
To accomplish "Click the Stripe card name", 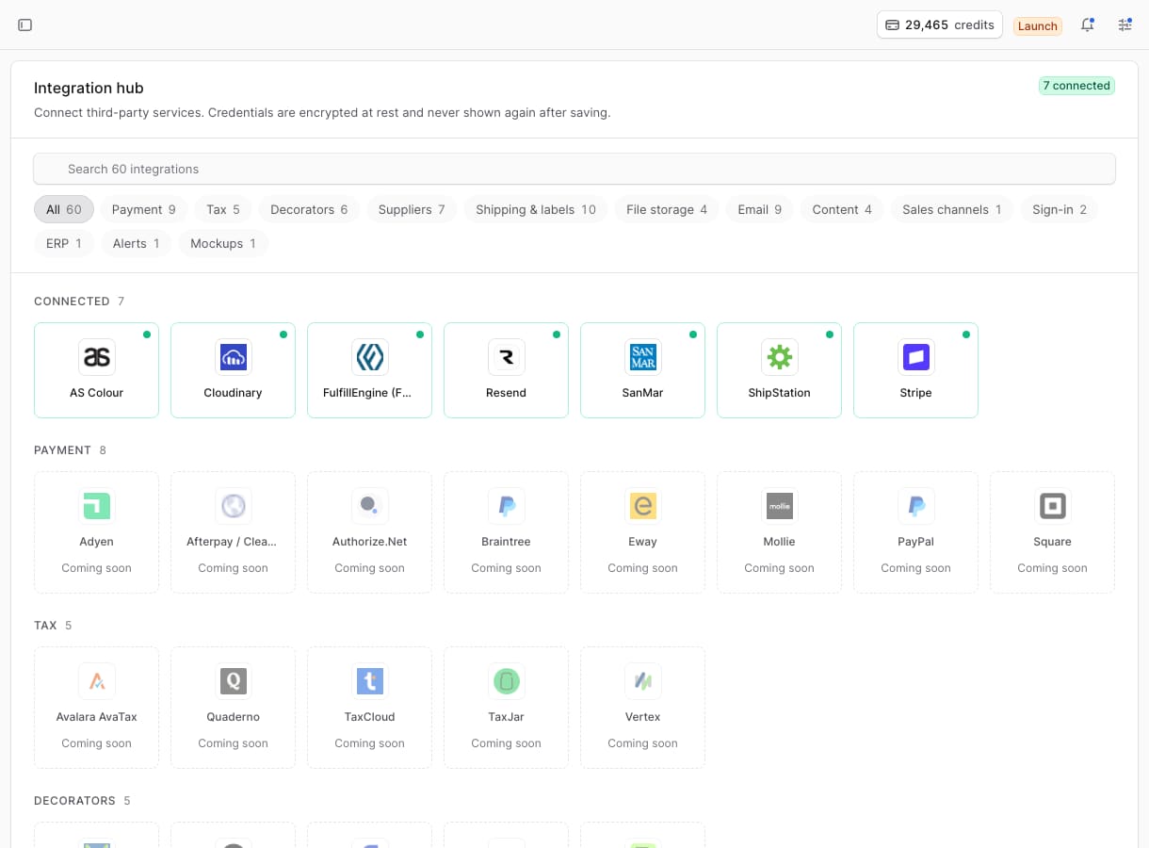I will click(916, 393).
